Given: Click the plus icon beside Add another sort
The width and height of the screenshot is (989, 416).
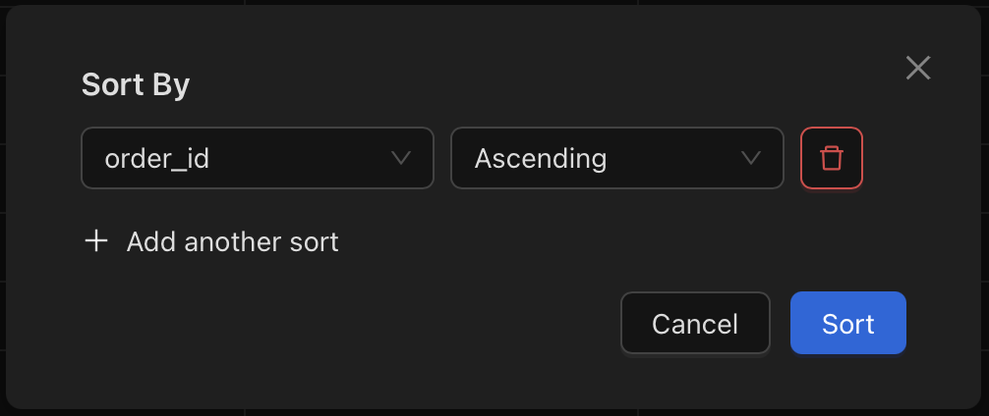Looking at the screenshot, I should 96,241.
